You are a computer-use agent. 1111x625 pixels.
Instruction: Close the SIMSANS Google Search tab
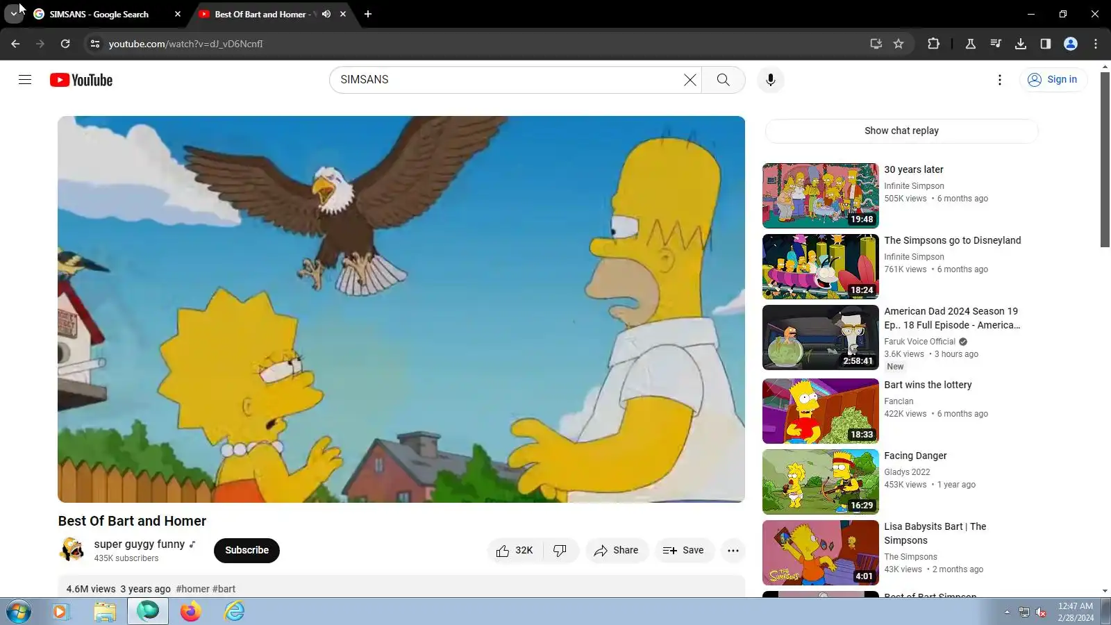(x=178, y=14)
